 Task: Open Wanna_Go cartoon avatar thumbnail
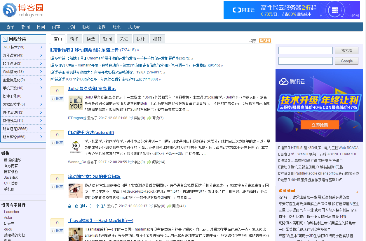pyautogui.click(x=76, y=147)
